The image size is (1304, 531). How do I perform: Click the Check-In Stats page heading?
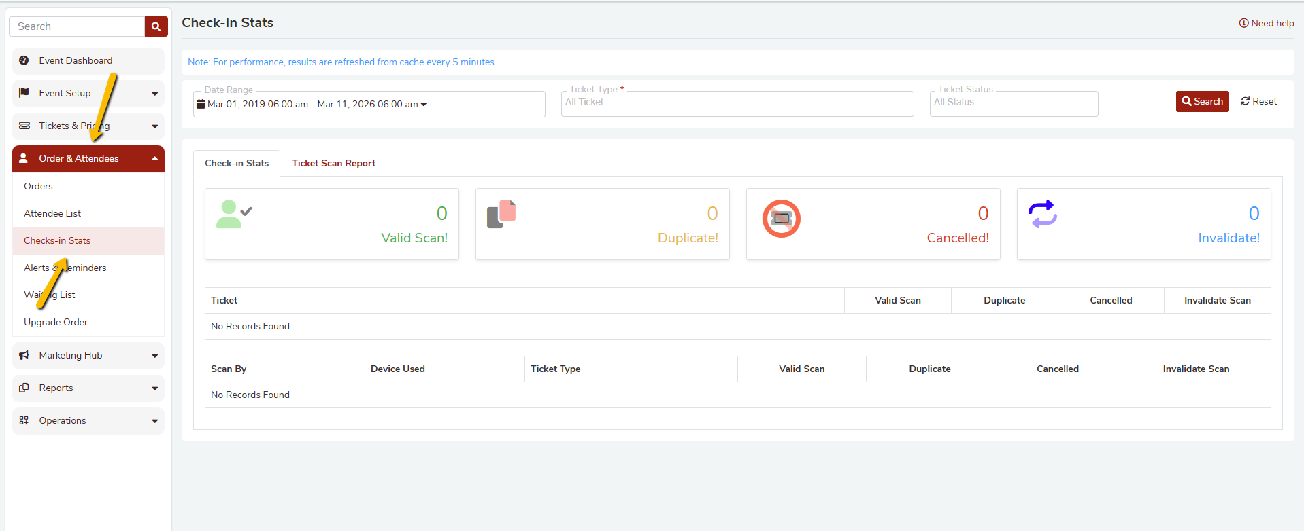[227, 22]
